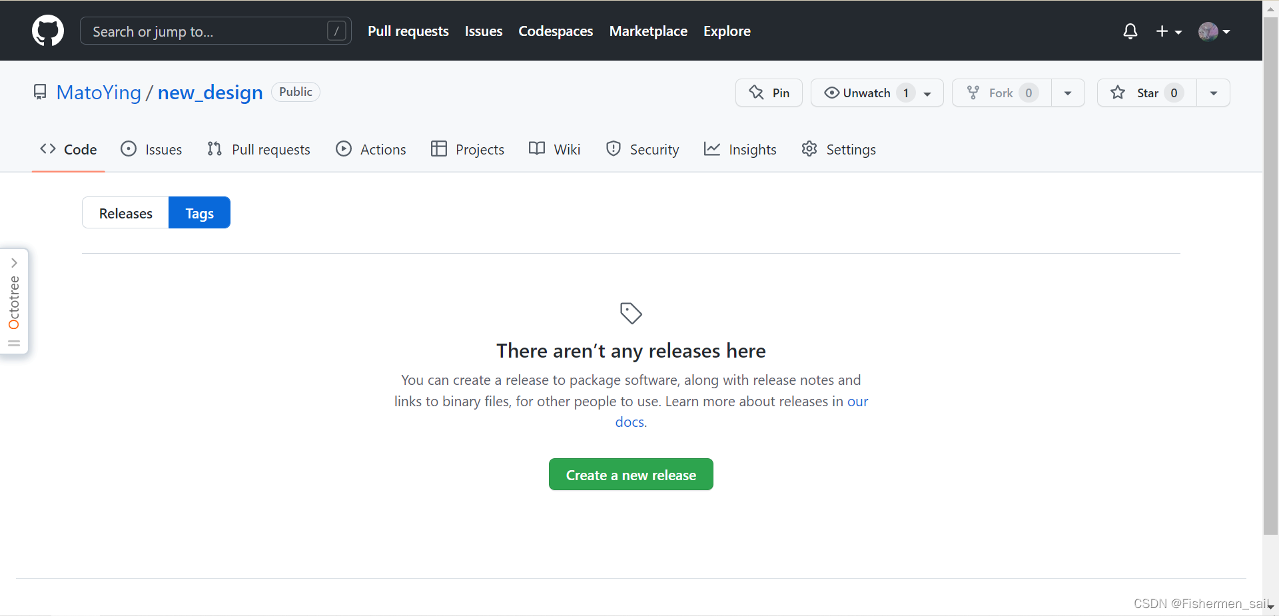The height and width of the screenshot is (616, 1279).
Task: Open the Insights tab
Action: click(740, 149)
